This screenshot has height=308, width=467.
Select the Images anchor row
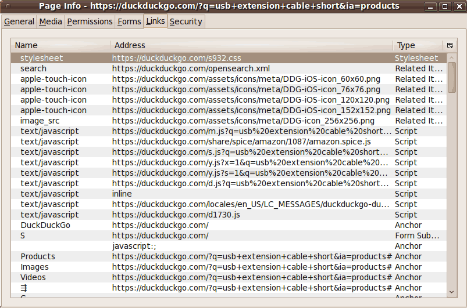pos(229,267)
